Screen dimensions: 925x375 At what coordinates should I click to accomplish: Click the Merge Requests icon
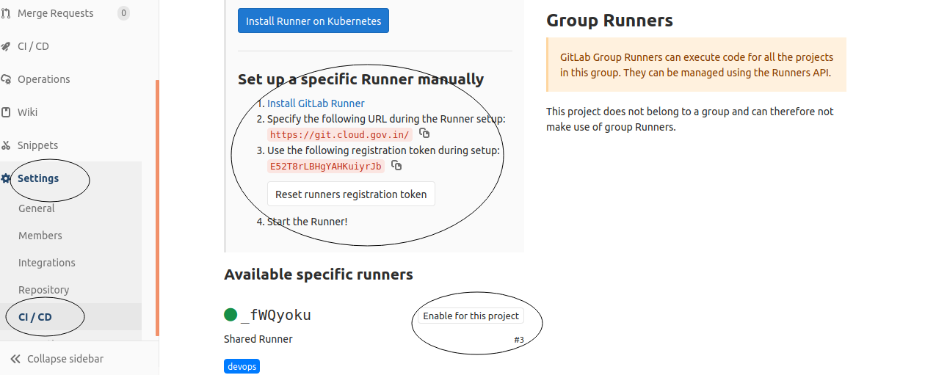[6, 13]
